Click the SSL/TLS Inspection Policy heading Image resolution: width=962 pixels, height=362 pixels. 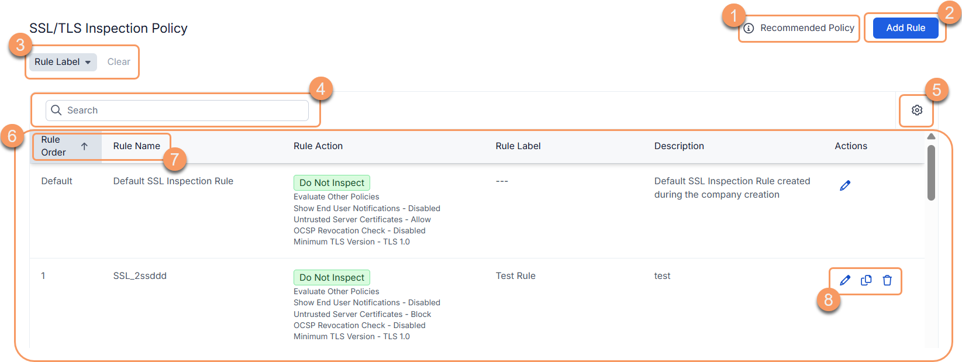[x=108, y=28]
